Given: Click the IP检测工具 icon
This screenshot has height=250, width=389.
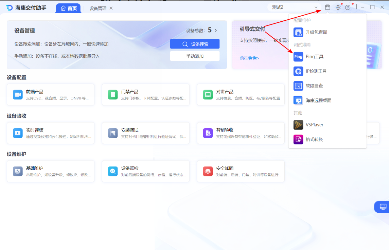Looking at the screenshot, I should pos(298,71).
